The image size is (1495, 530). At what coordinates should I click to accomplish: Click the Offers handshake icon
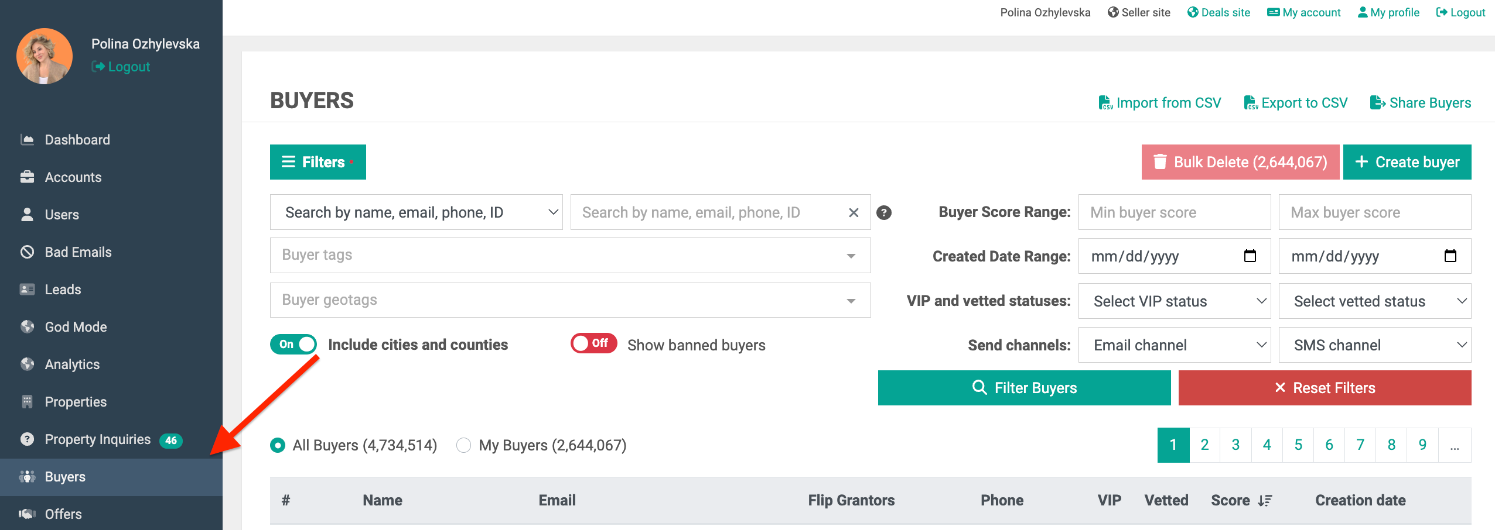click(x=27, y=514)
